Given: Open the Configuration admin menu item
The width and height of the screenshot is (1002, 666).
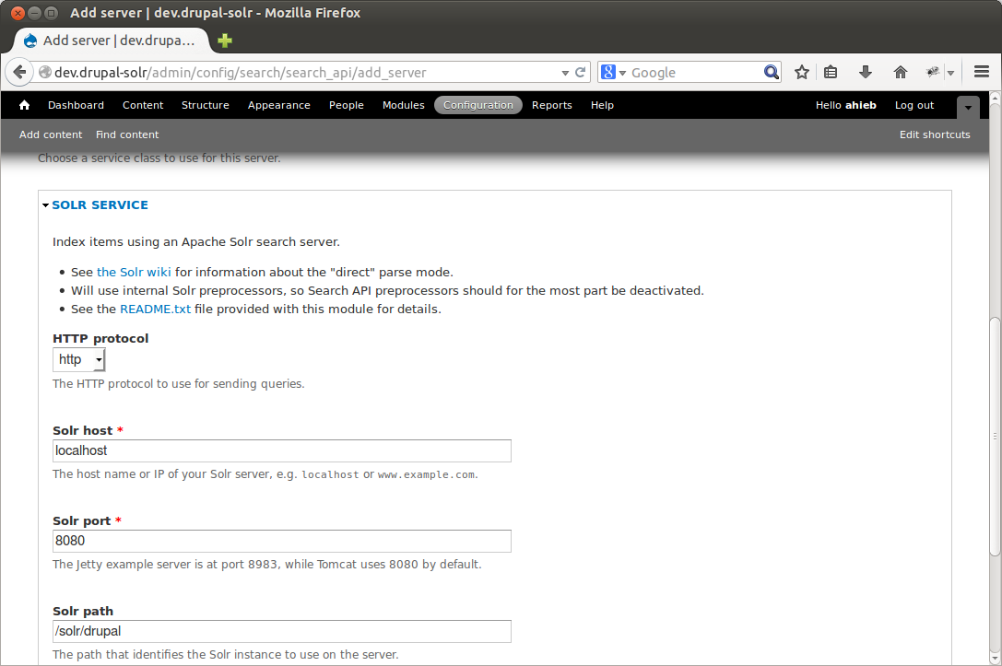Looking at the screenshot, I should (x=478, y=105).
